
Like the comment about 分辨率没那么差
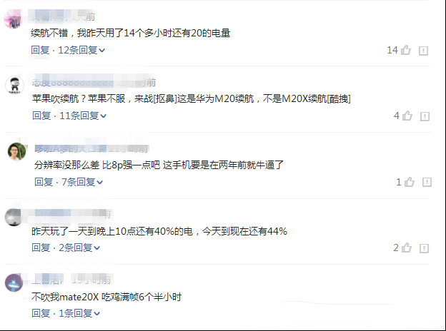[410, 182]
